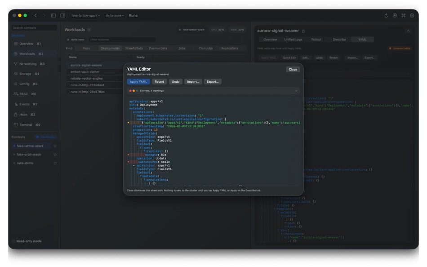The height and width of the screenshot is (267, 427).
Task: Copy aurora-signal-weaver name icon
Action: tap(303, 31)
